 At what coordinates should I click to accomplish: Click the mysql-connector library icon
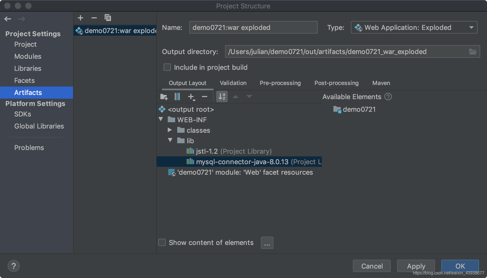click(x=190, y=162)
